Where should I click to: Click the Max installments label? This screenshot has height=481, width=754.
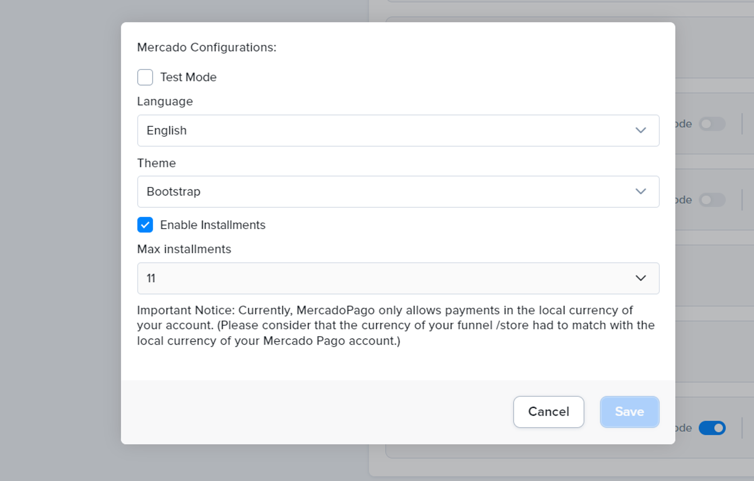coord(184,249)
